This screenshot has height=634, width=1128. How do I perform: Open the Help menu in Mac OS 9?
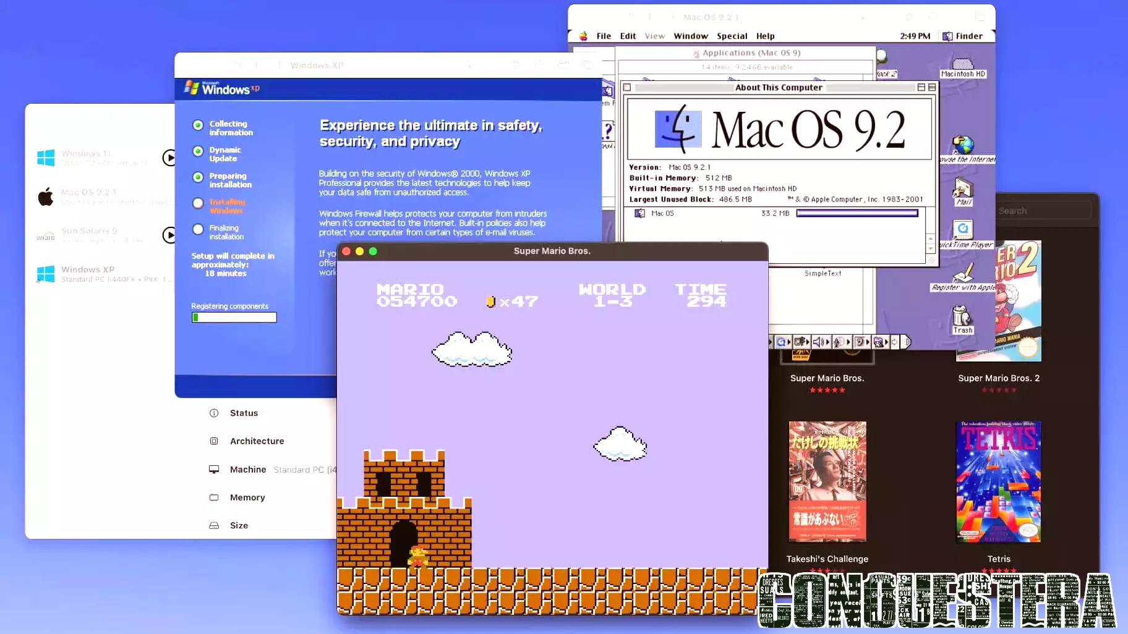pos(765,36)
